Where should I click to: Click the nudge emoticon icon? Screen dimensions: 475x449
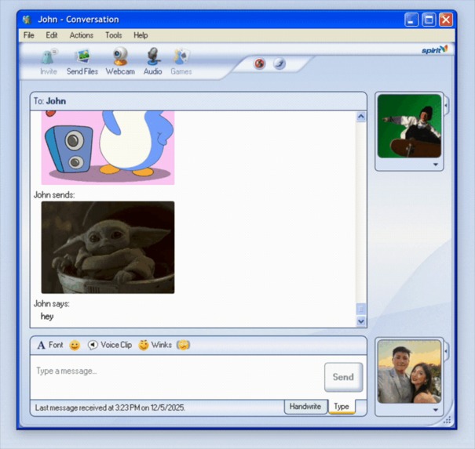tap(183, 345)
